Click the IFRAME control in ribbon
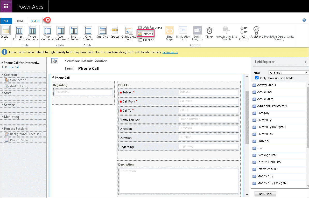309x198 pixels. click(x=145, y=34)
